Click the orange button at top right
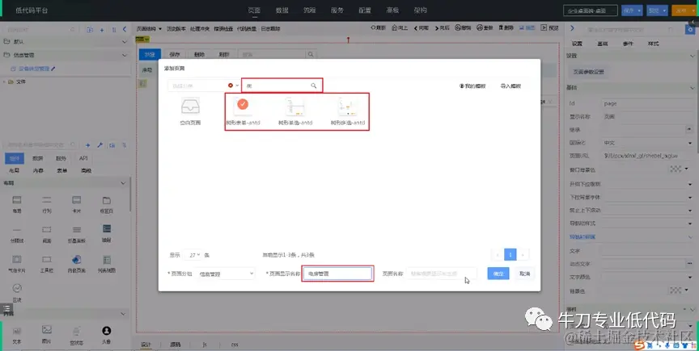Screen dimensions: 699x351 pos(683,10)
